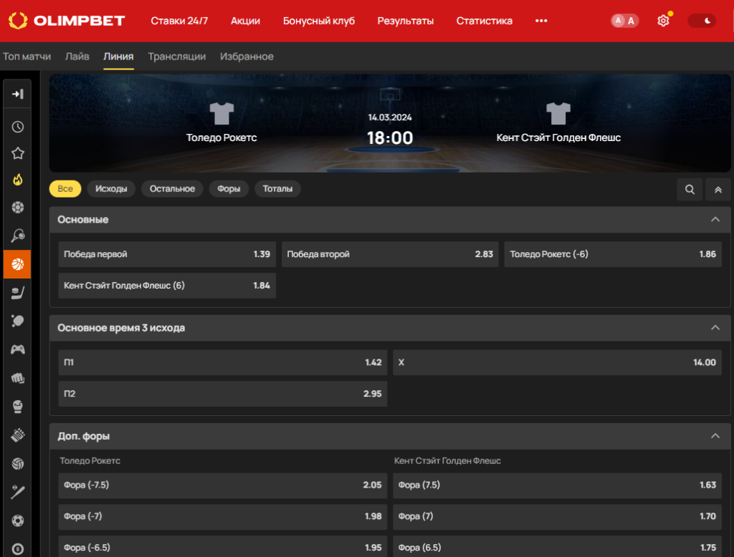Select the volleyball icon
Screen dimensions: 734x557
pyautogui.click(x=17, y=463)
